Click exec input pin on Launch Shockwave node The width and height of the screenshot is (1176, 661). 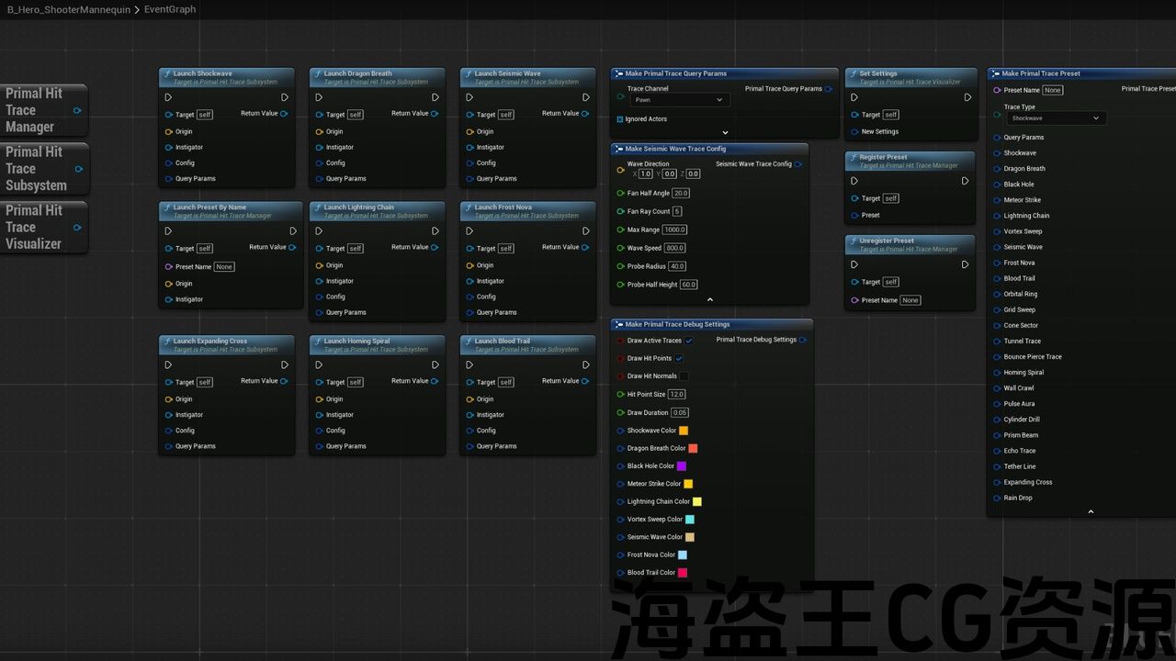pyautogui.click(x=168, y=97)
